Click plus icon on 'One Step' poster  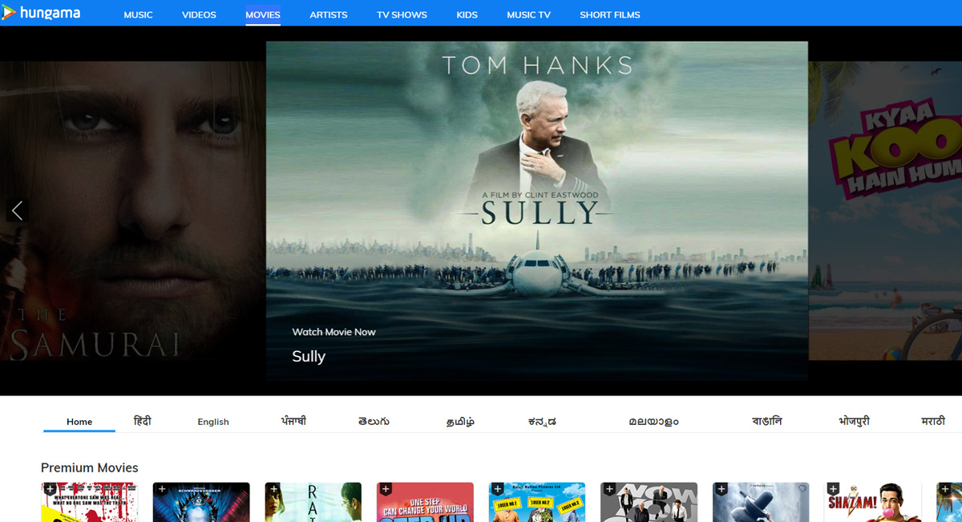[x=386, y=488]
